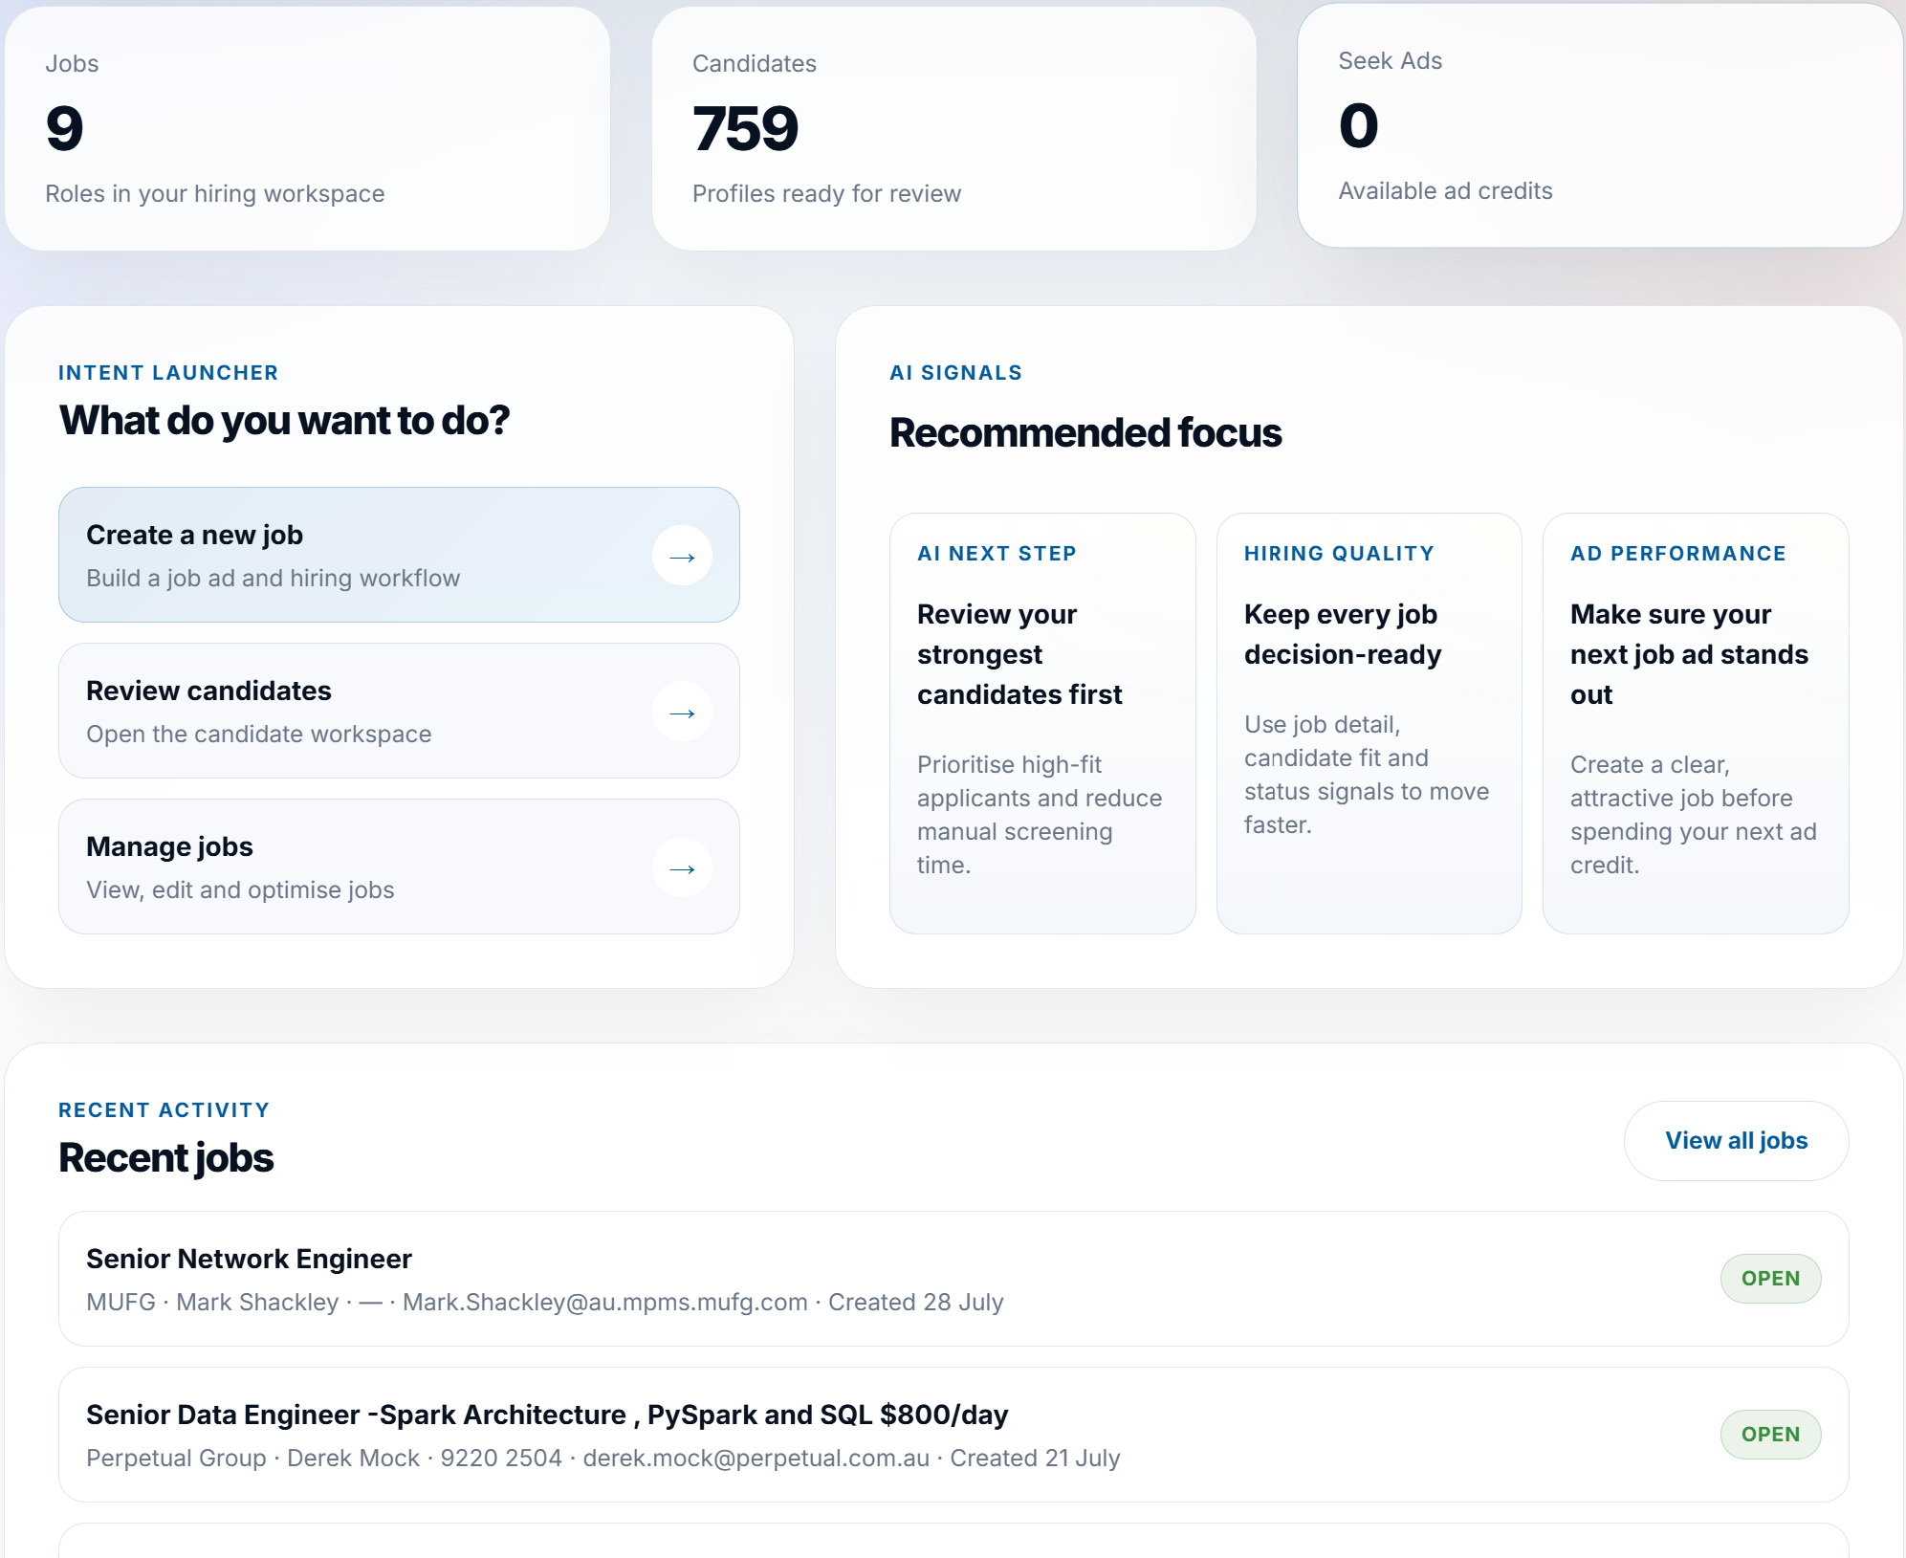Click the arrow icon on Create a new job
The height and width of the screenshot is (1558, 1906).
pyautogui.click(x=682, y=557)
